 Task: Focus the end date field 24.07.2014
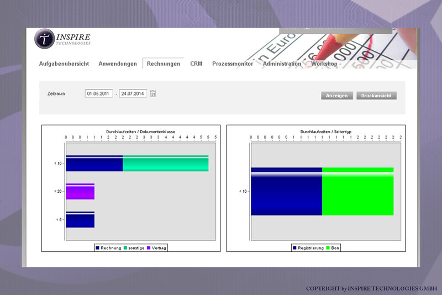133,93
